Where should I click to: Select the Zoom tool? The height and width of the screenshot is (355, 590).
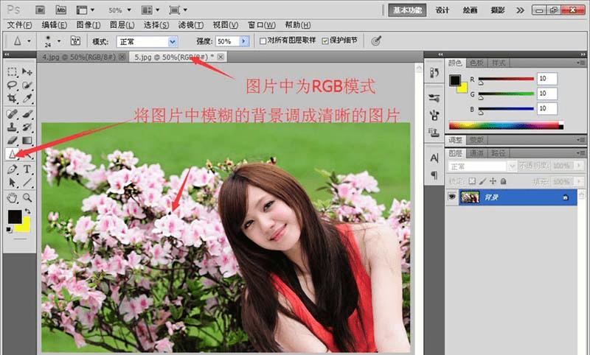(x=27, y=197)
